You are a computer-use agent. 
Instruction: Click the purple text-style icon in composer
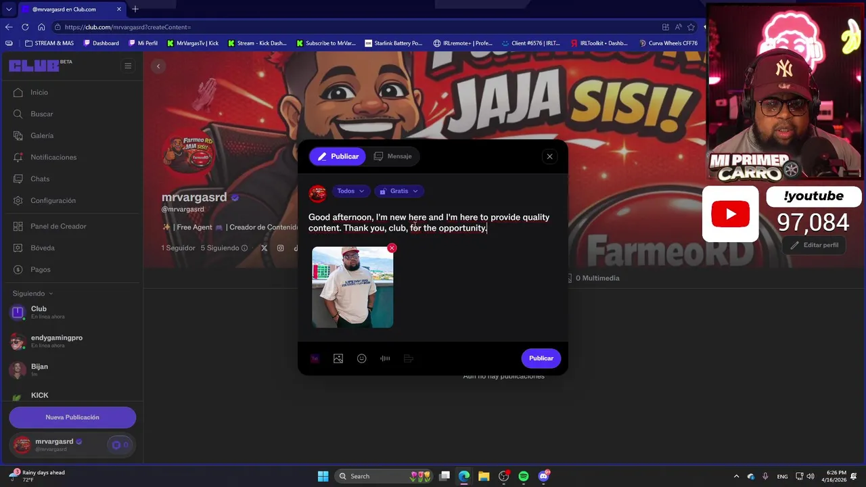(x=315, y=358)
